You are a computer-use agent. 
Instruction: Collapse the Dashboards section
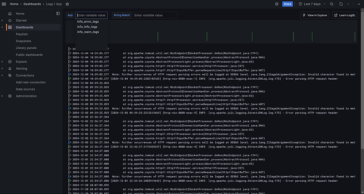pos(2,27)
